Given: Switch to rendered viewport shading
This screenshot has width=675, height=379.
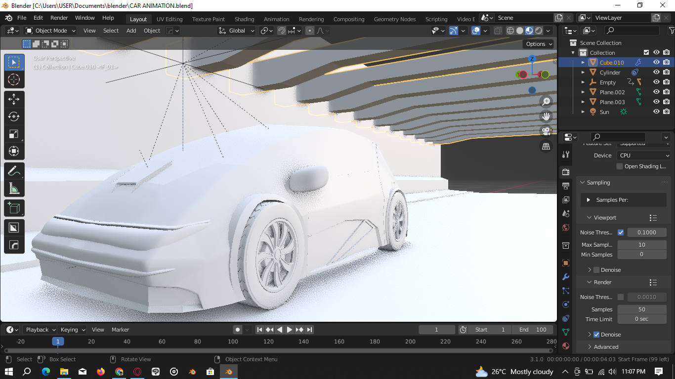Looking at the screenshot, I should [x=539, y=31].
